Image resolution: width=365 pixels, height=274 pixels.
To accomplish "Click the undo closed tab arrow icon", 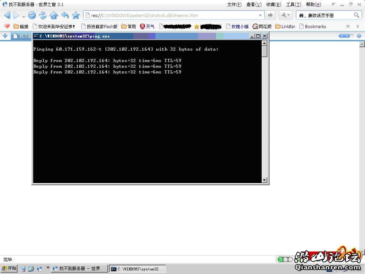I will coord(65,16).
